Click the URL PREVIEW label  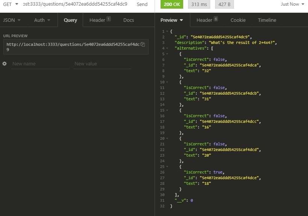pyautogui.click(x=15, y=36)
